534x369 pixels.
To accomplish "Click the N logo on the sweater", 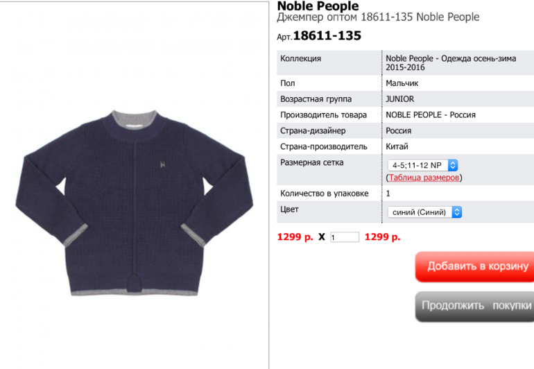I will point(162,164).
